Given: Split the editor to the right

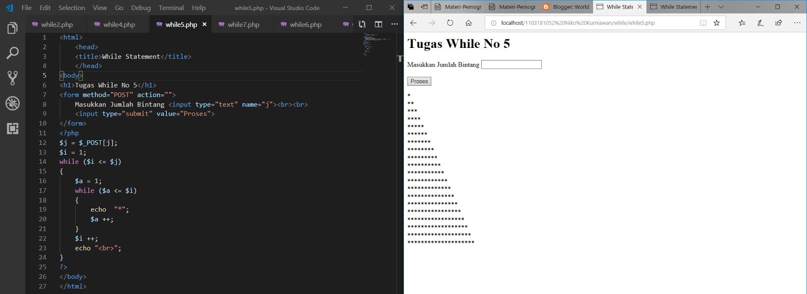Looking at the screenshot, I should [378, 24].
